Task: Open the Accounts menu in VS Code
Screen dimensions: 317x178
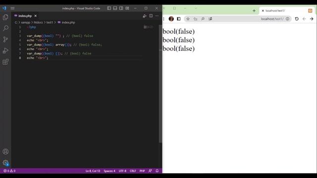Action: coord(5,151)
